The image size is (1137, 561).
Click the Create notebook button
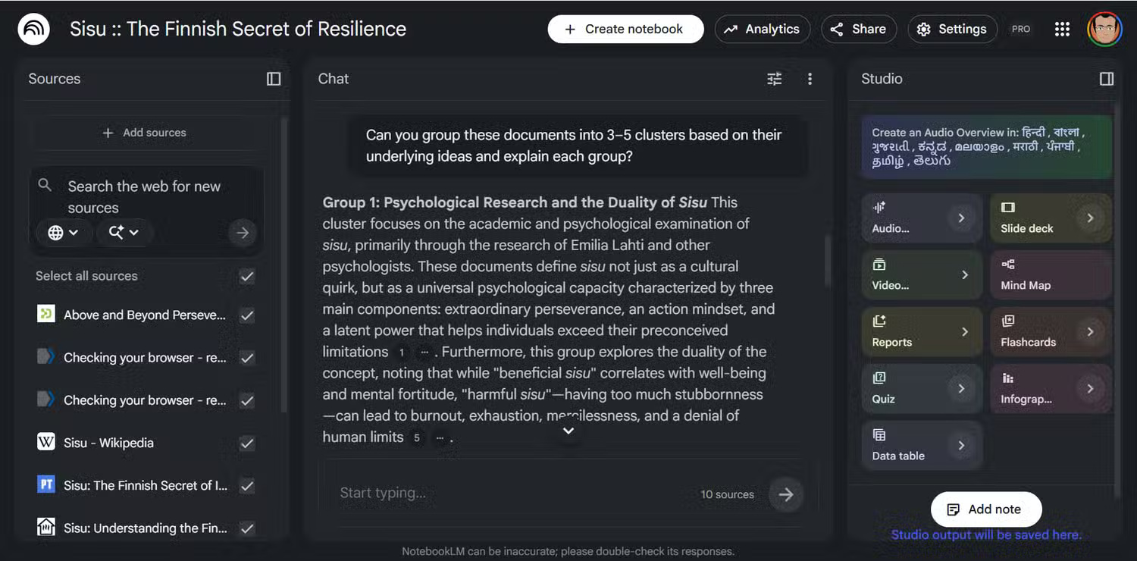click(x=625, y=30)
